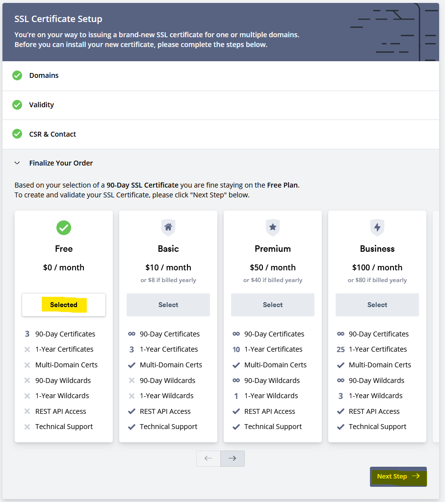This screenshot has height=502, width=445.
Task: Expand the Domains step
Action: (44, 75)
